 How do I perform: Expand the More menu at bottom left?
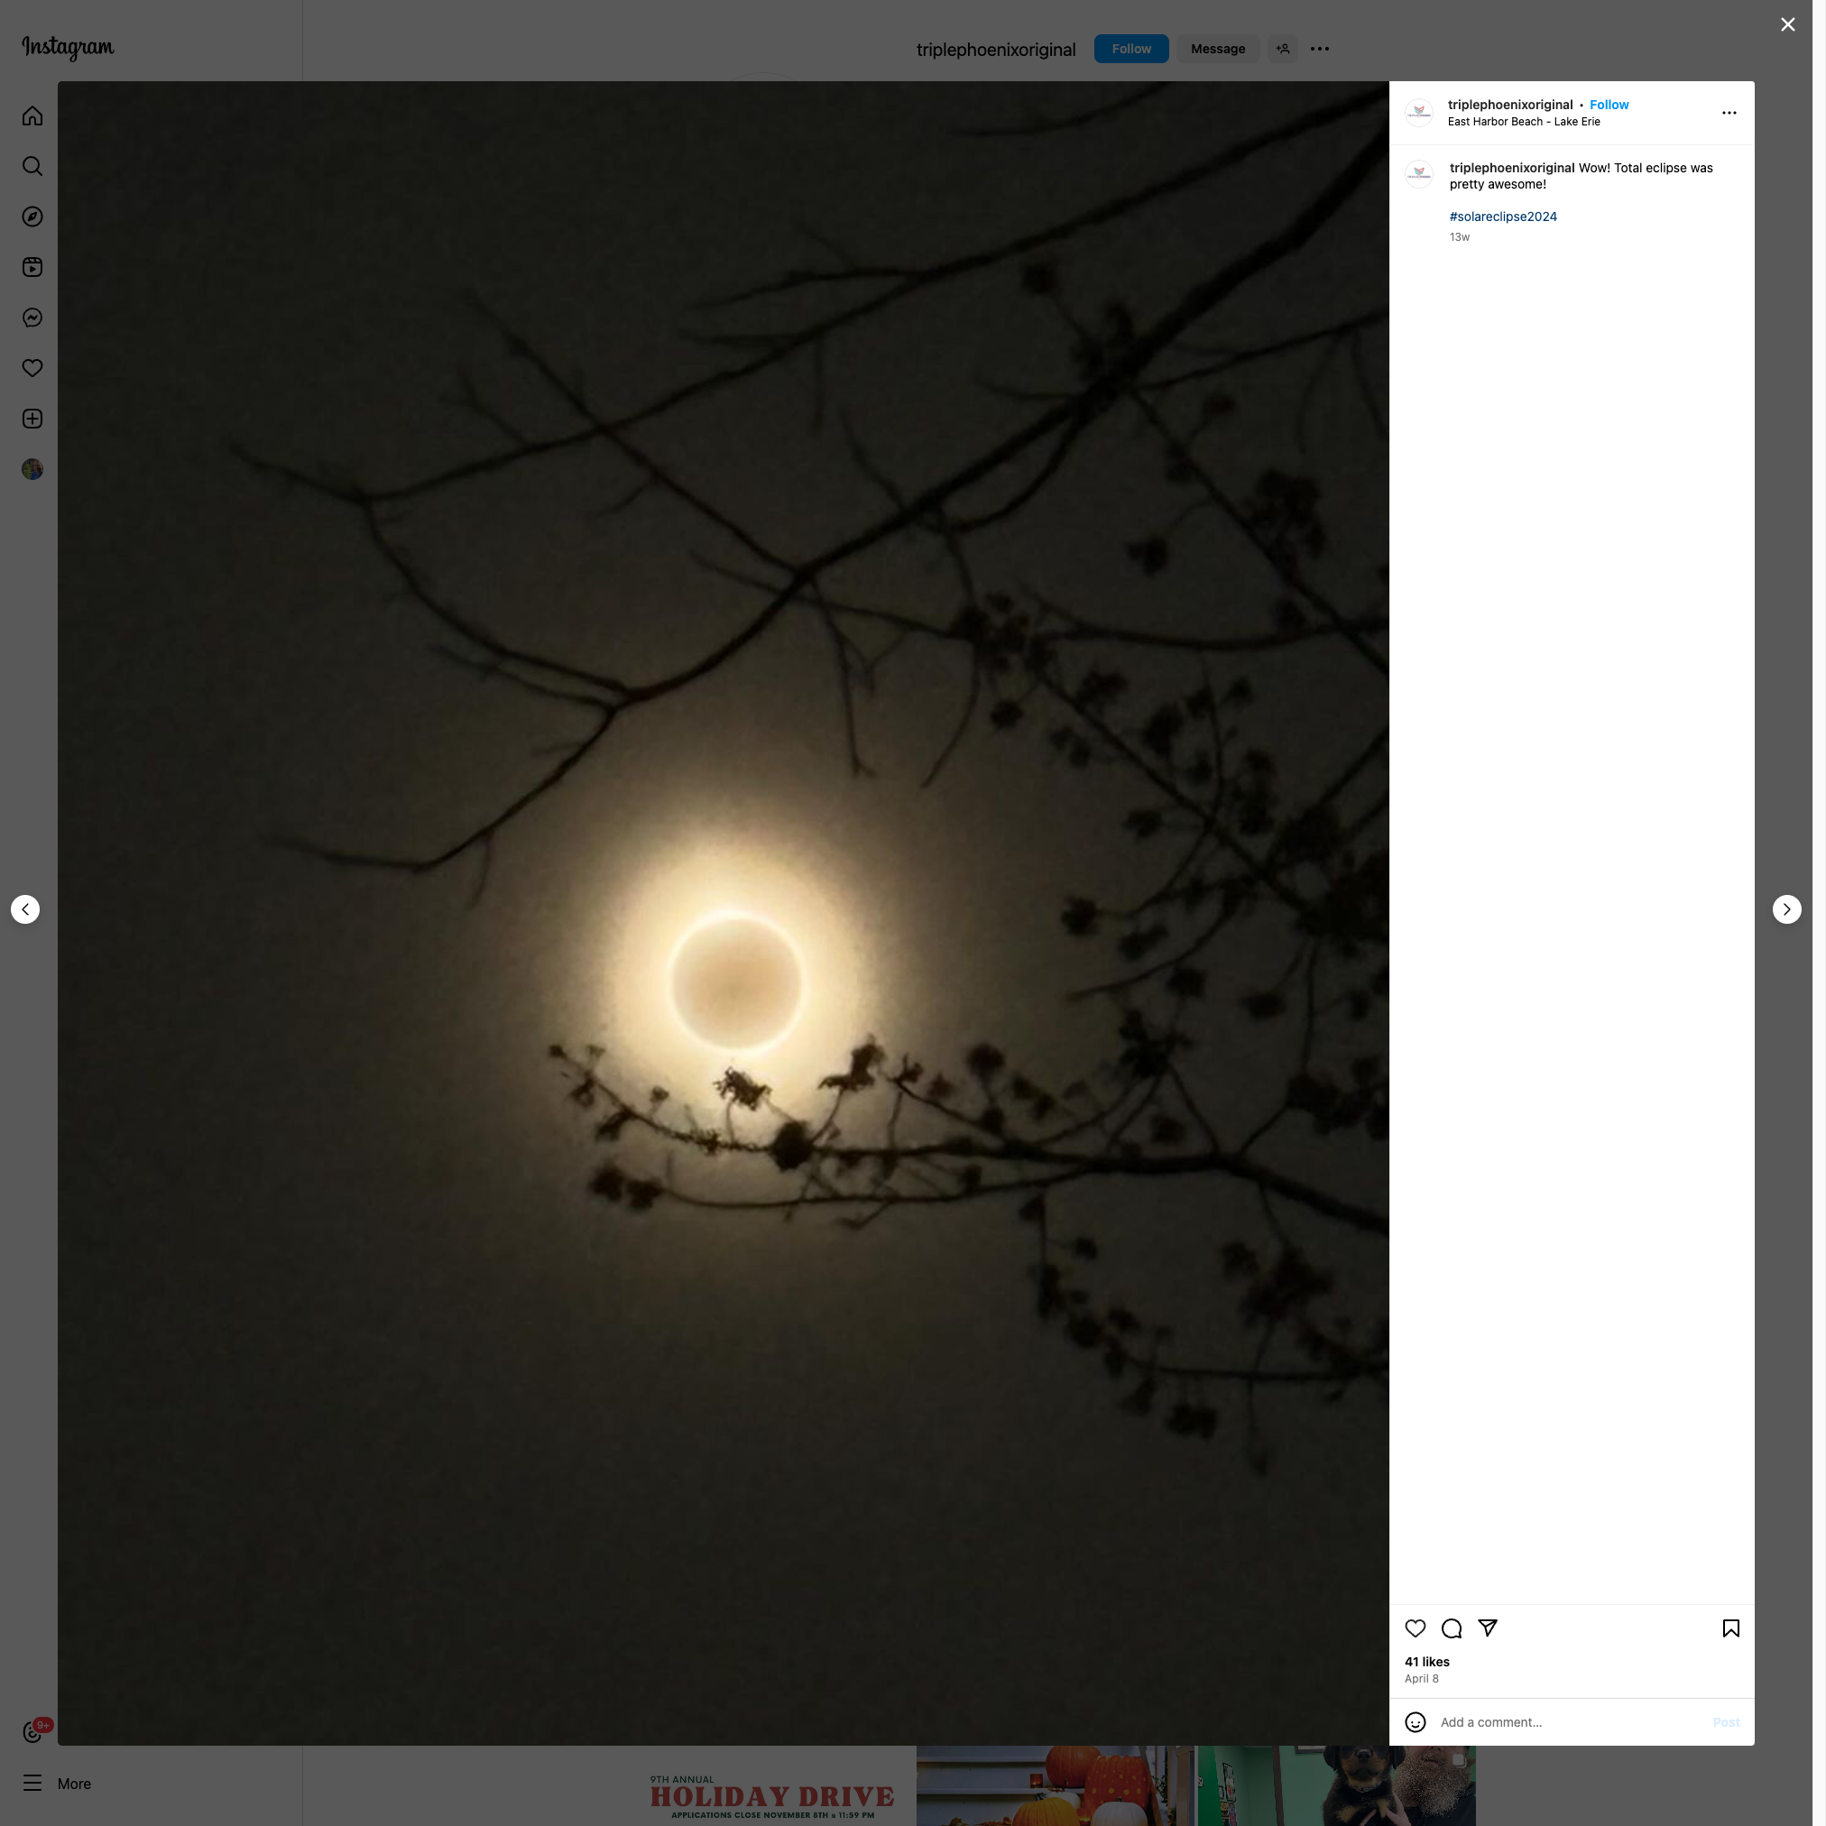pos(57,1784)
